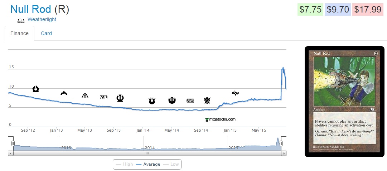The height and width of the screenshot is (171, 387).
Task: Click the Return to Ravnica set marker
Action: 35,89
